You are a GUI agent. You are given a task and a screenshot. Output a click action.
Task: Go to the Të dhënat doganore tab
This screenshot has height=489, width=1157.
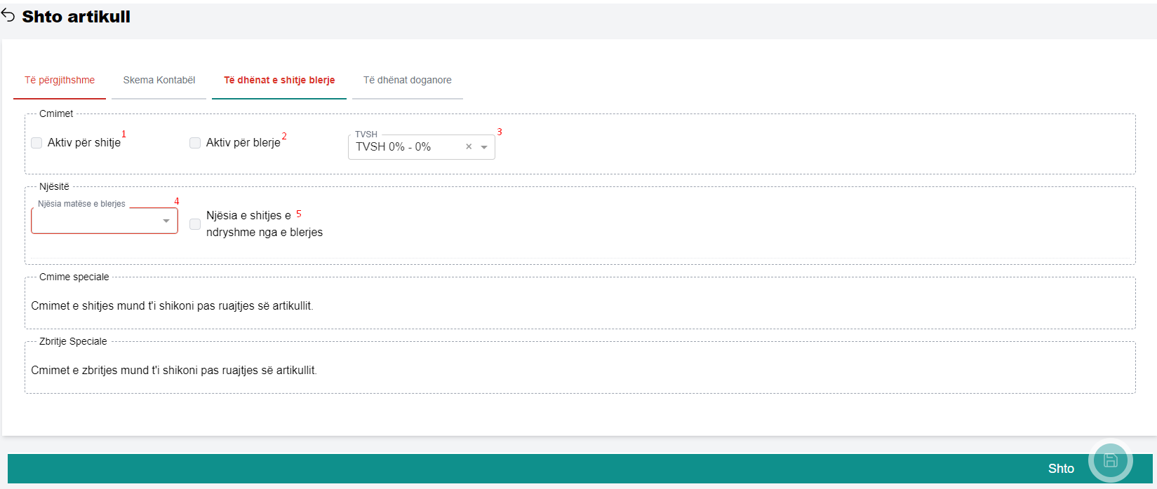click(407, 81)
